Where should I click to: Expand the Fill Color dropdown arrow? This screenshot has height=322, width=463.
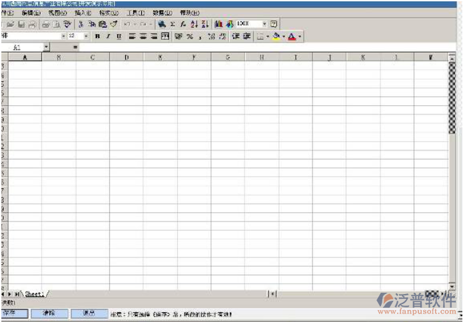284,37
